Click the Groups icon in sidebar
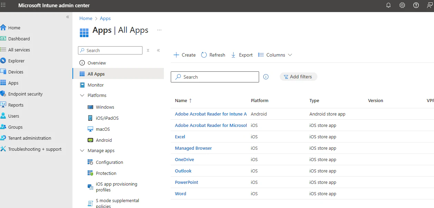The image size is (434, 208). pyautogui.click(x=3, y=127)
